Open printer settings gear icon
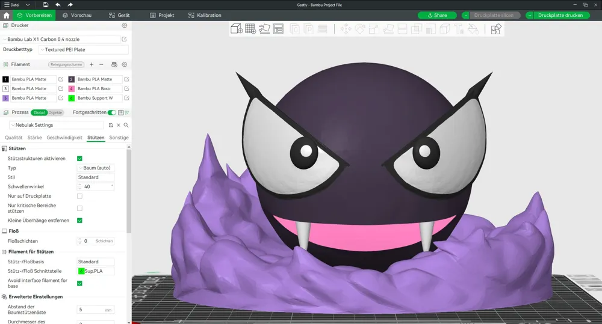This screenshot has height=324, width=602. coord(125,25)
